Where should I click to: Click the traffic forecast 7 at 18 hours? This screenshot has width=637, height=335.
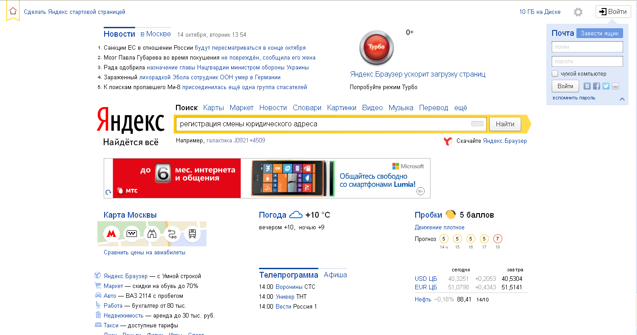pos(497,239)
